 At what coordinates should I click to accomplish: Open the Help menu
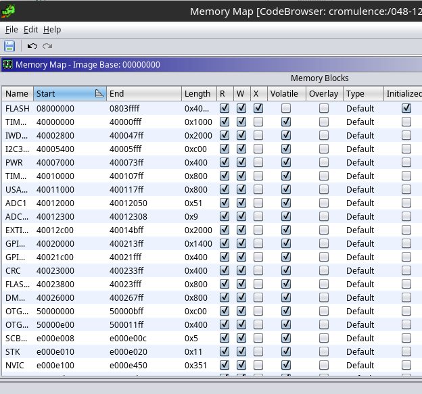coord(52,30)
